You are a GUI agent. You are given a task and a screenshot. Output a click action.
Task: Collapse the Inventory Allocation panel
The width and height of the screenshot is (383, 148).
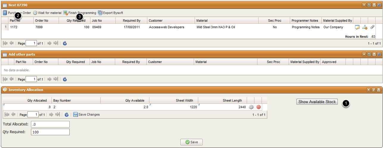coord(369,90)
